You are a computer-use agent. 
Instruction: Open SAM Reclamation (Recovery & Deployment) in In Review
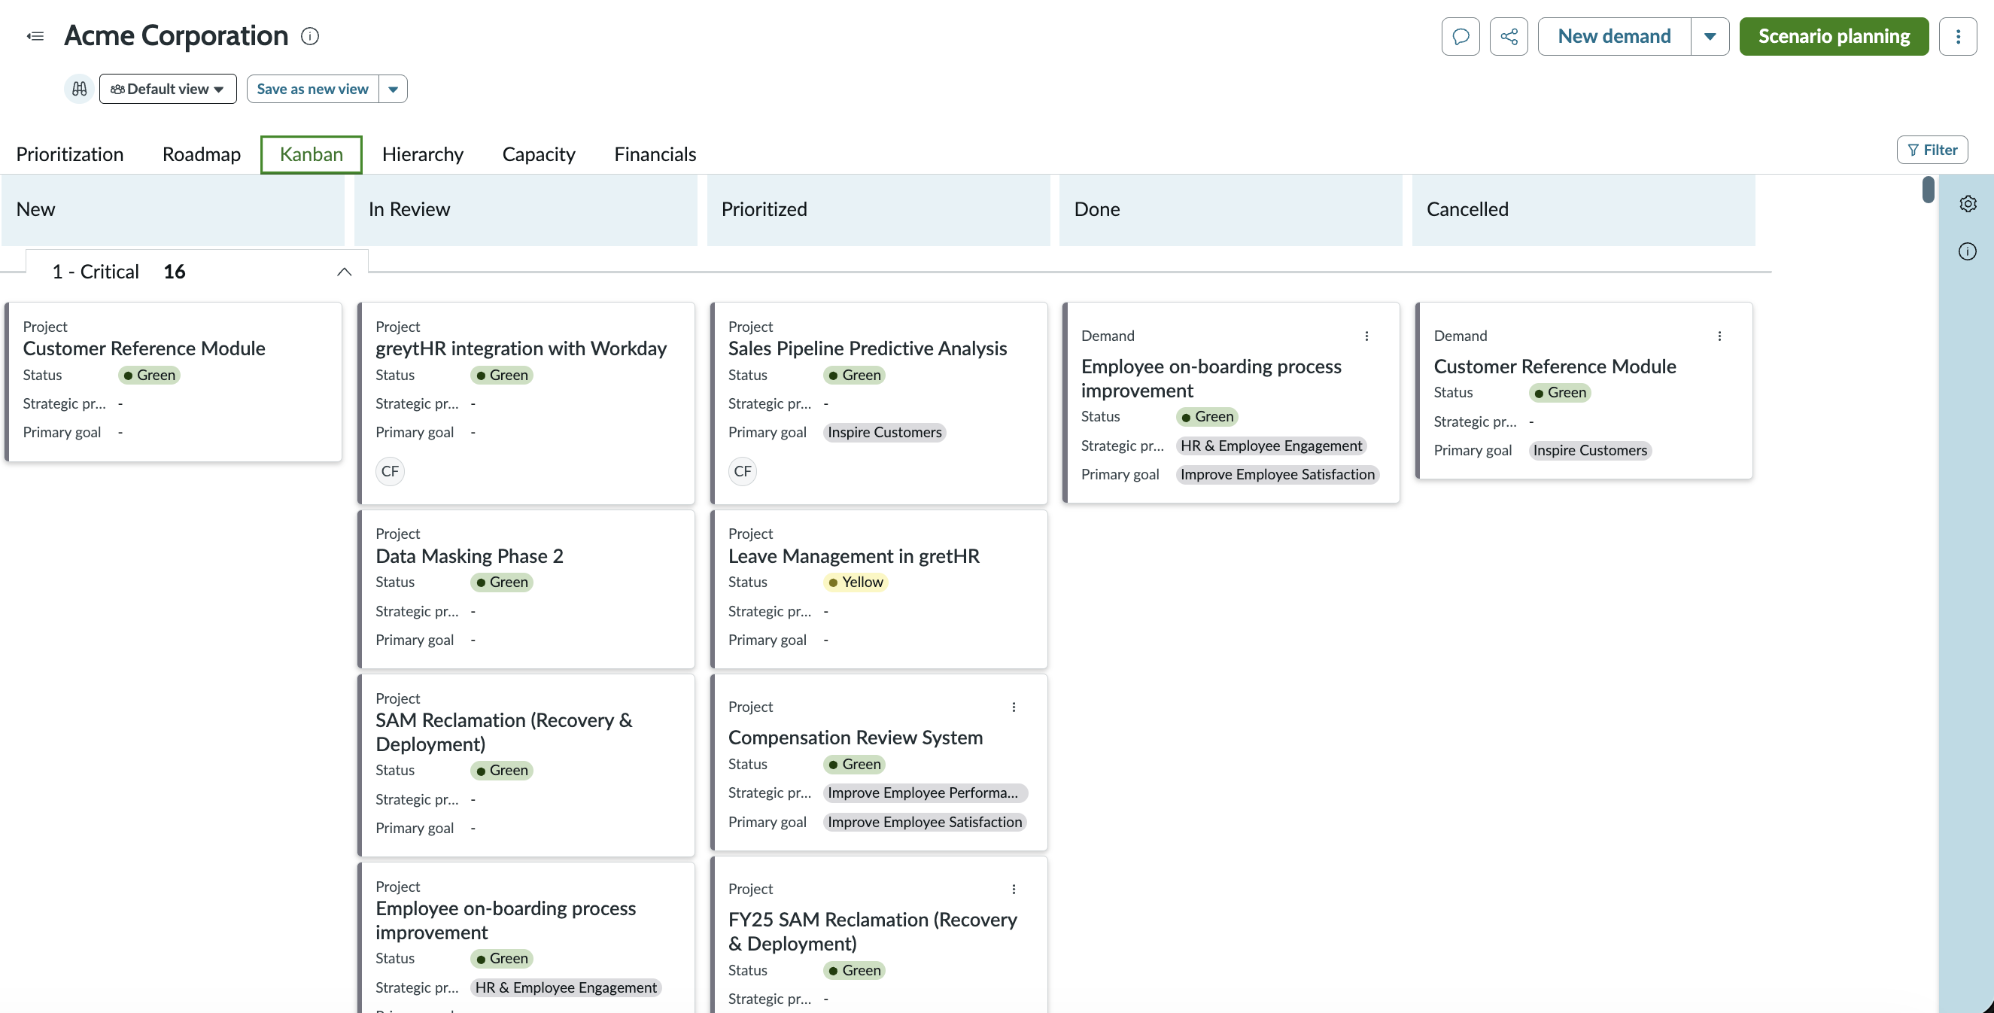coord(504,732)
